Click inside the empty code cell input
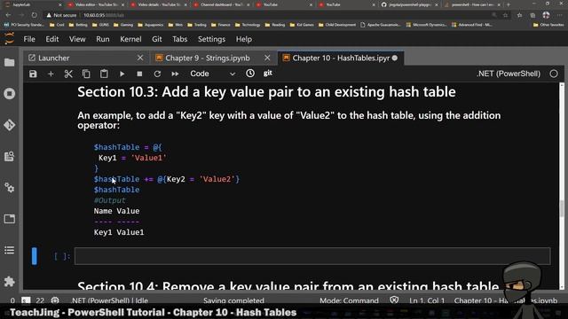The width and height of the screenshot is (568, 319). [312, 256]
